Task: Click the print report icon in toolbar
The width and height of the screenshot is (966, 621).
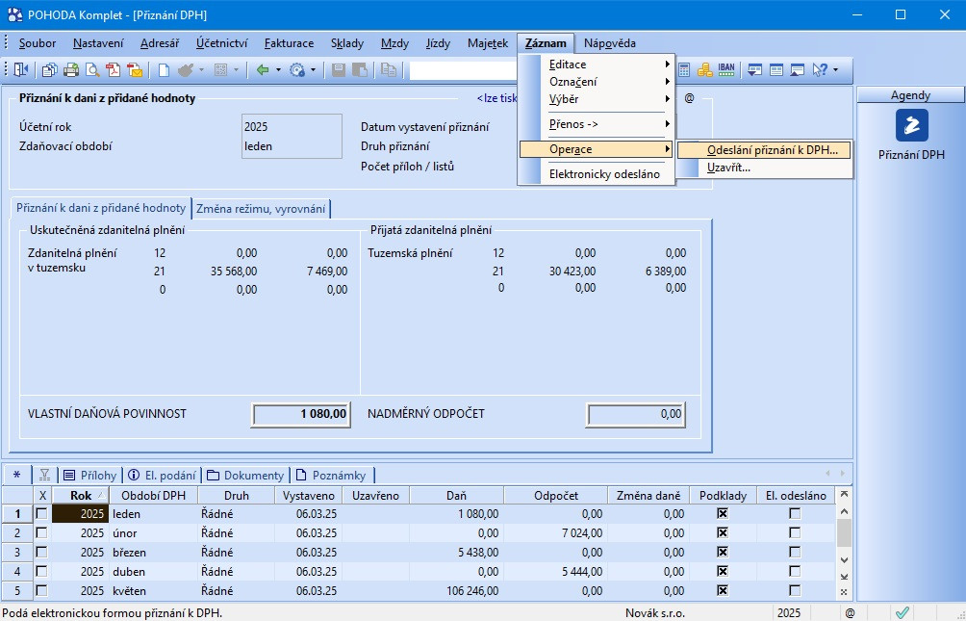Action: pos(71,69)
